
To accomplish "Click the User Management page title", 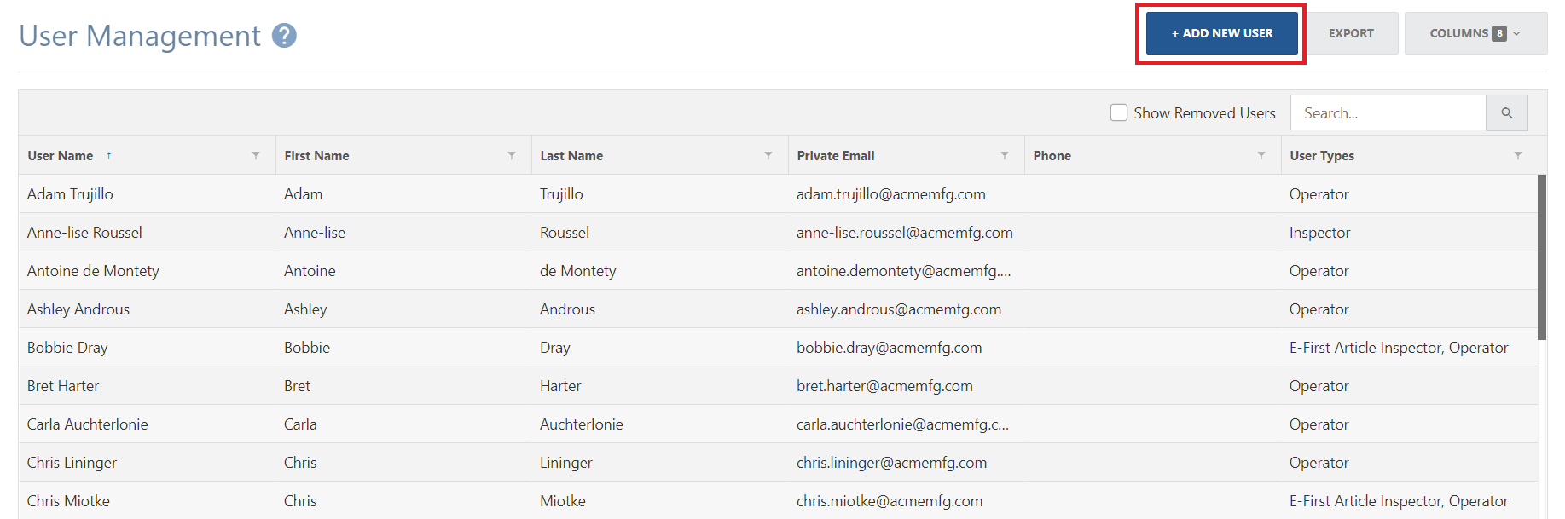I will click(x=140, y=36).
